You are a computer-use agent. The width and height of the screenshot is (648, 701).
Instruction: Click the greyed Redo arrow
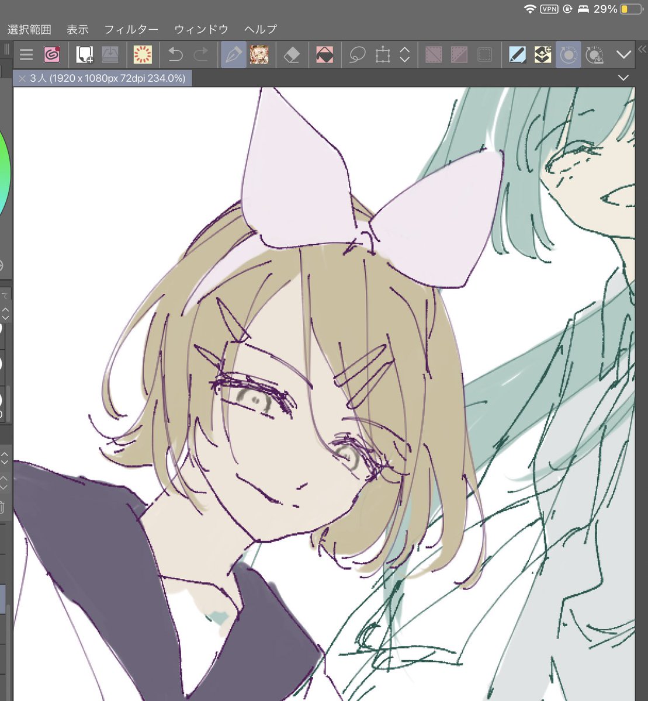click(201, 55)
